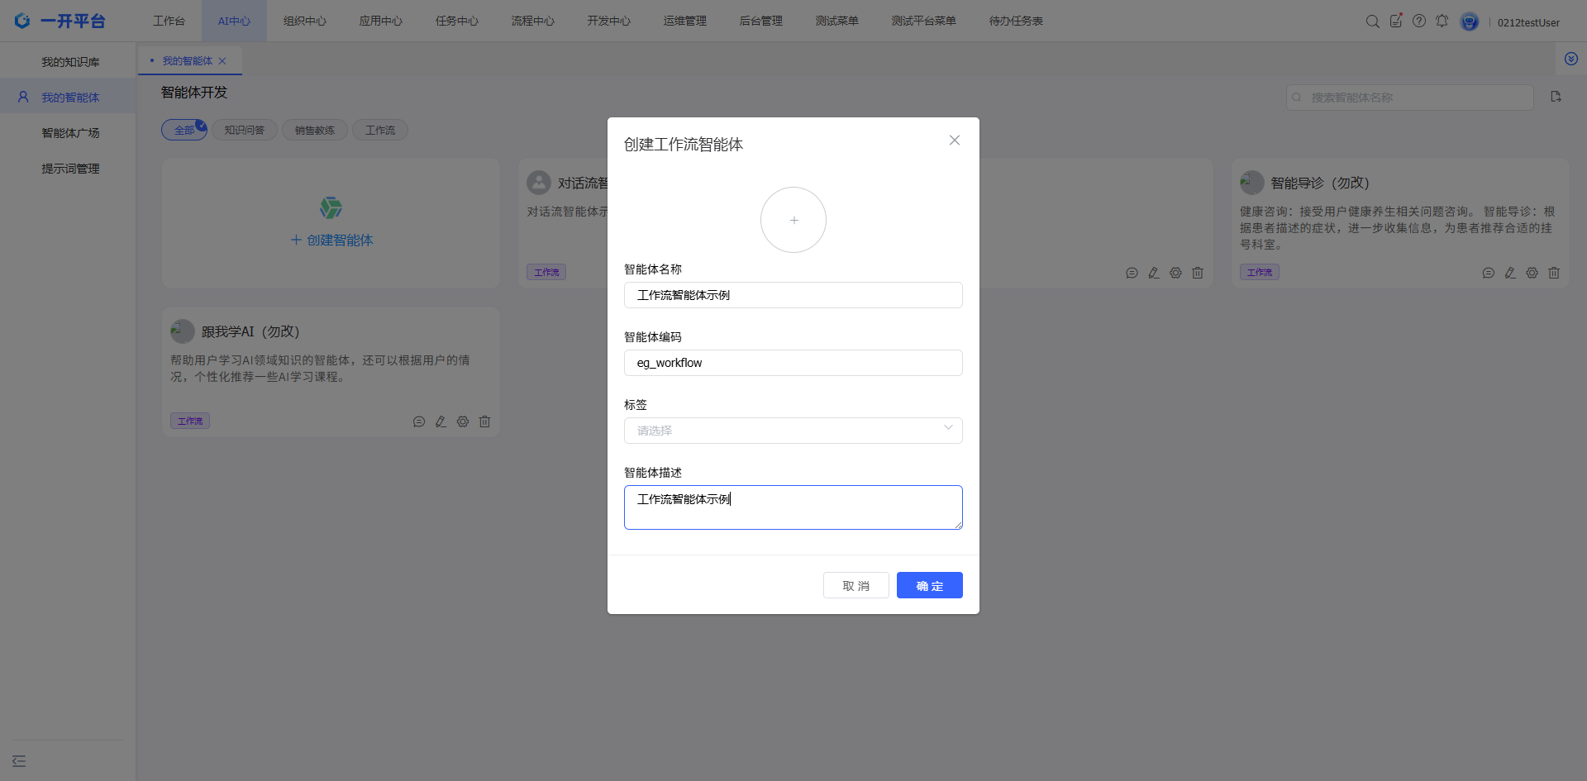Delete the 智能导诊 agent via trash icon
The width and height of the screenshot is (1587, 781).
coord(1554,273)
